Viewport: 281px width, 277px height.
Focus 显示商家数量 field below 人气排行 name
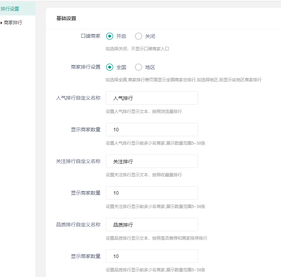tap(152, 130)
